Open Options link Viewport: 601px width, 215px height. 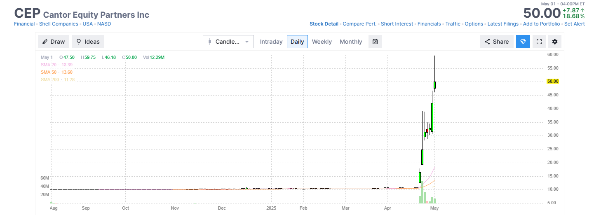click(474, 24)
